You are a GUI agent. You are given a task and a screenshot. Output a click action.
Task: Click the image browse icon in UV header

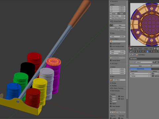154,49
